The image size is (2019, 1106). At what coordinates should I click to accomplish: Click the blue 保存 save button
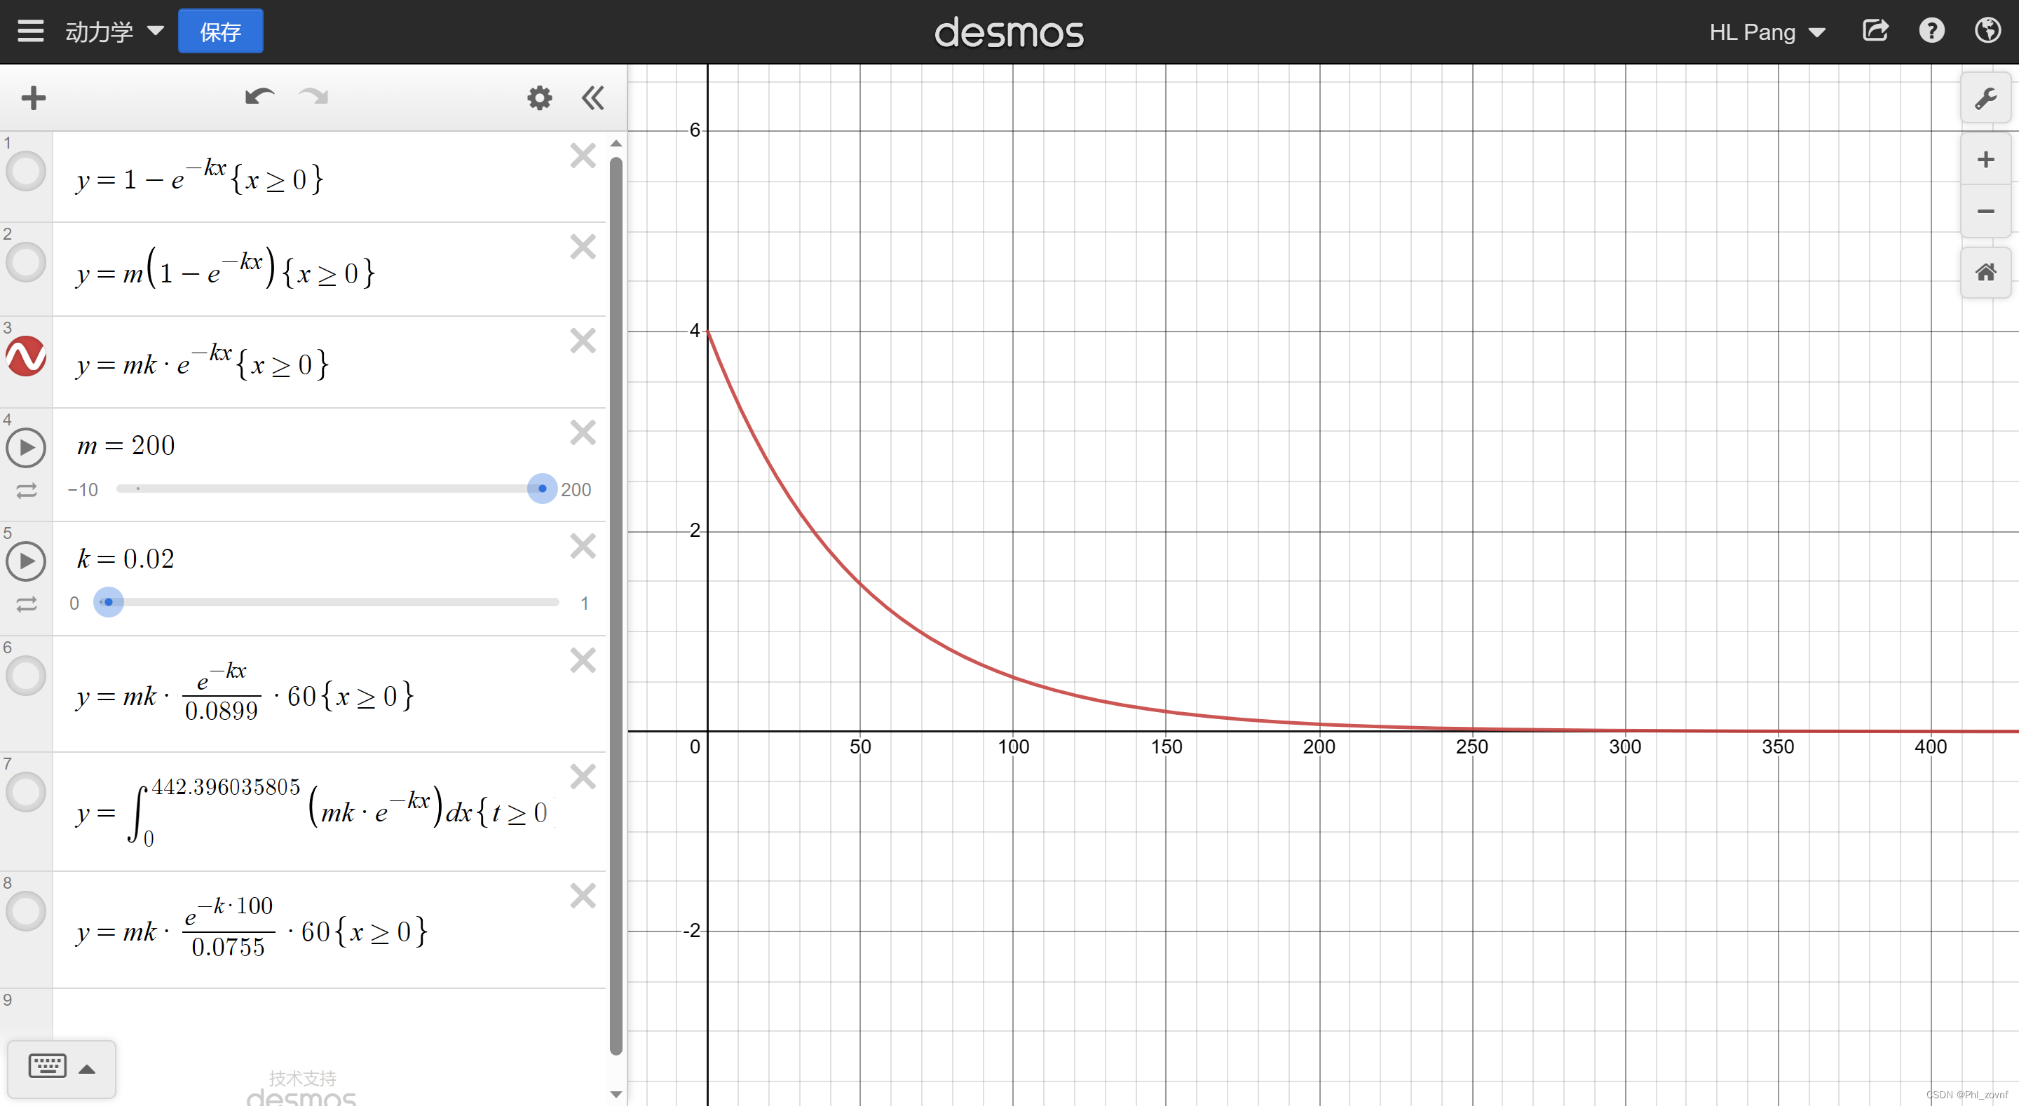220,32
